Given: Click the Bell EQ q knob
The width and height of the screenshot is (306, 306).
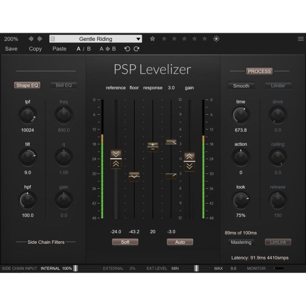Looking at the screenshot, I should 64,158.
